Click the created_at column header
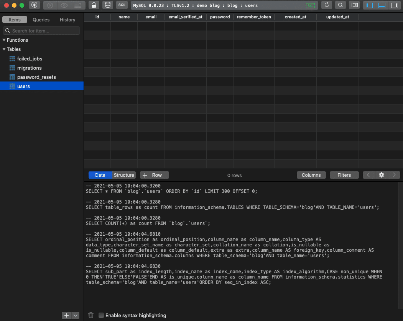403x321 pixels. [x=296, y=17]
